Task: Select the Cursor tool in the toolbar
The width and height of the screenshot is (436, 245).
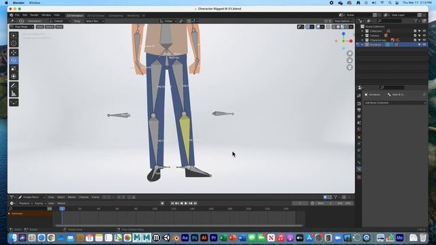Action: [x=14, y=43]
